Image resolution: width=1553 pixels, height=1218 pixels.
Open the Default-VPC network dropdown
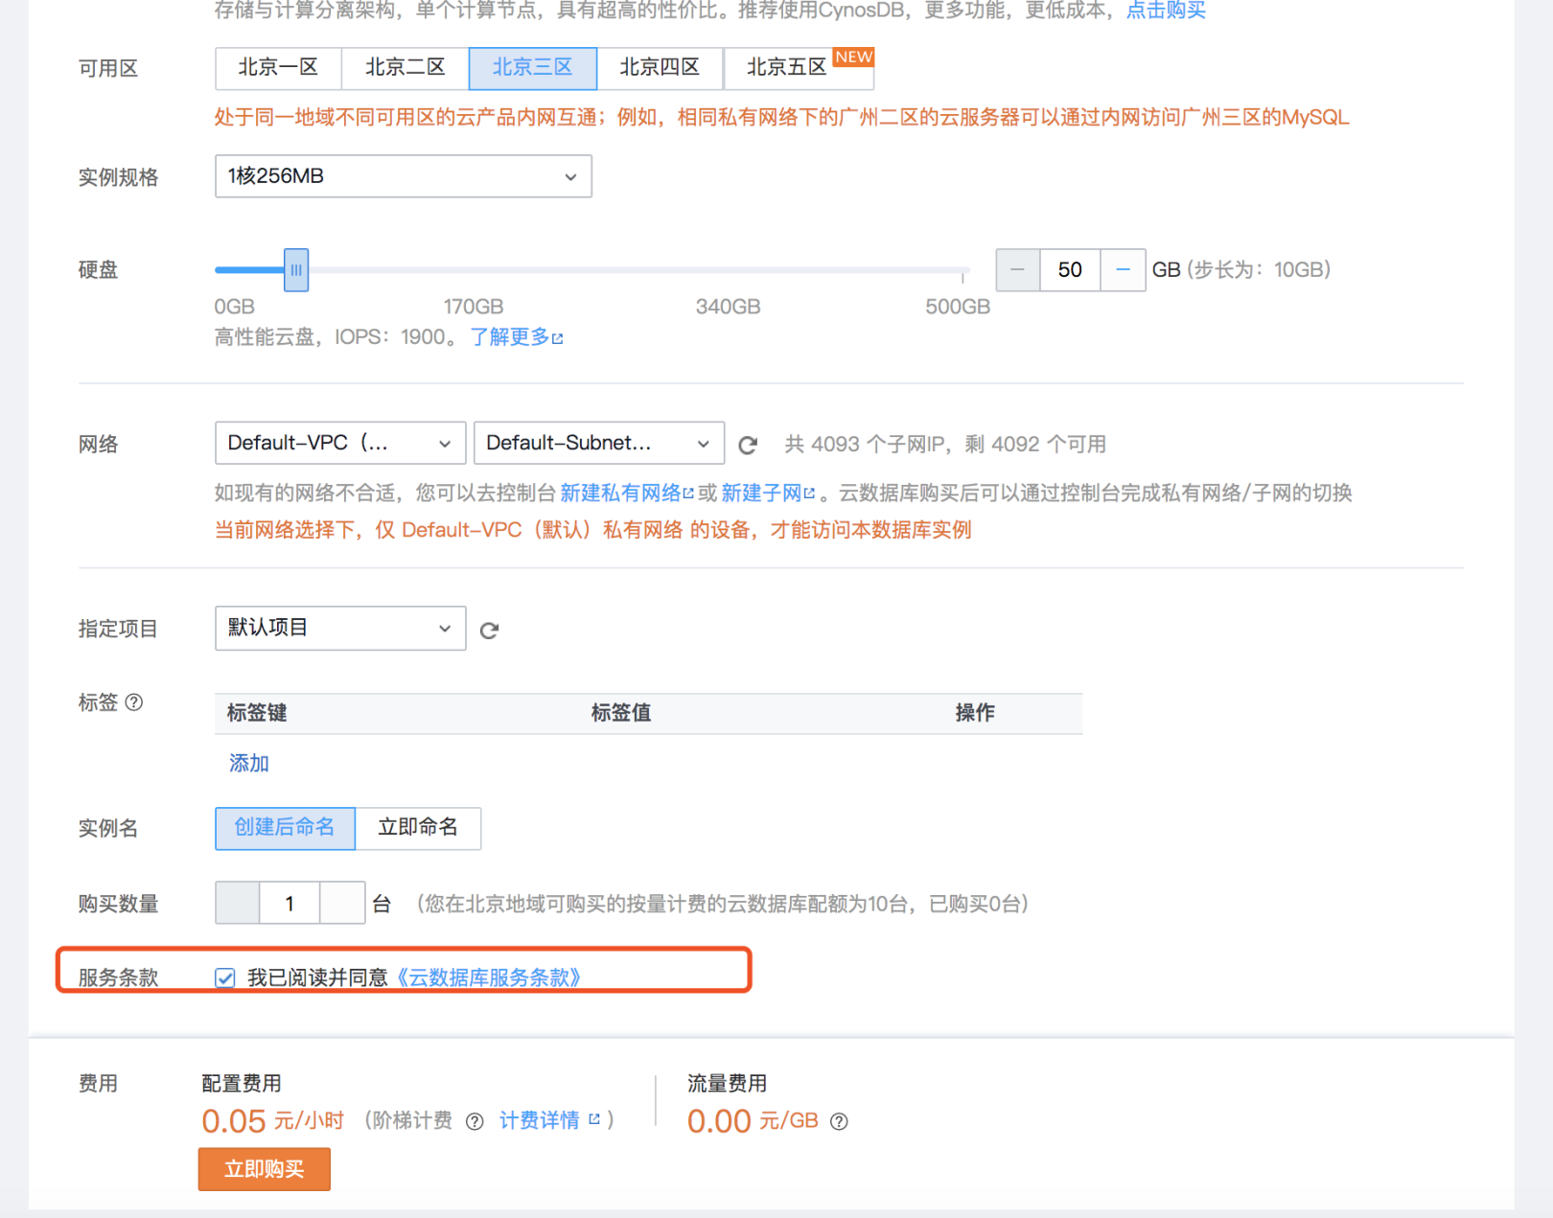tap(339, 444)
